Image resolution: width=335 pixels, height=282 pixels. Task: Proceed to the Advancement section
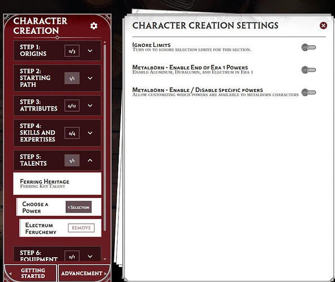pyautogui.click(x=84, y=273)
